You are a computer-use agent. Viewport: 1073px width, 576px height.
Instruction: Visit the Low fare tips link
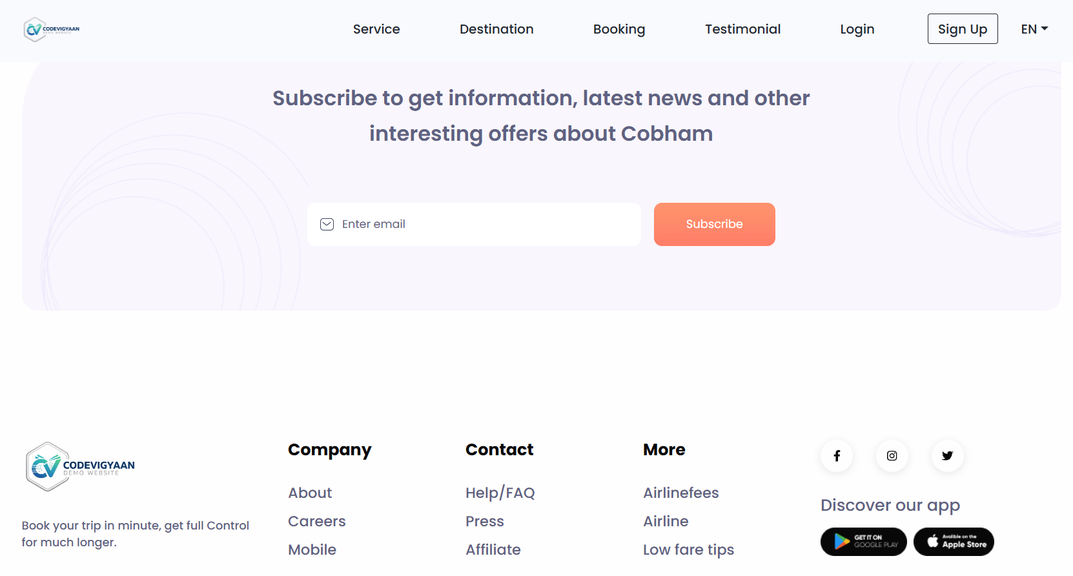(688, 550)
